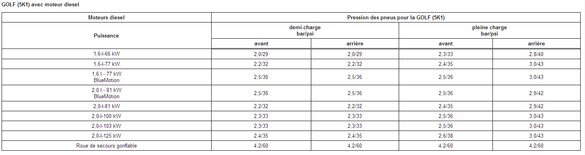Select the '2,0-l-125 kW' row label

pyautogui.click(x=106, y=136)
